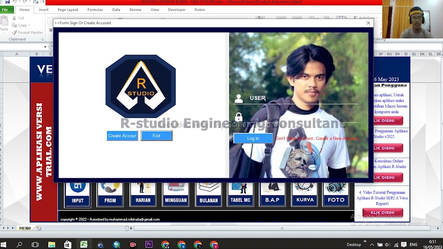Open File Explorer from the taskbar
The image size is (443, 249).
[52, 245]
